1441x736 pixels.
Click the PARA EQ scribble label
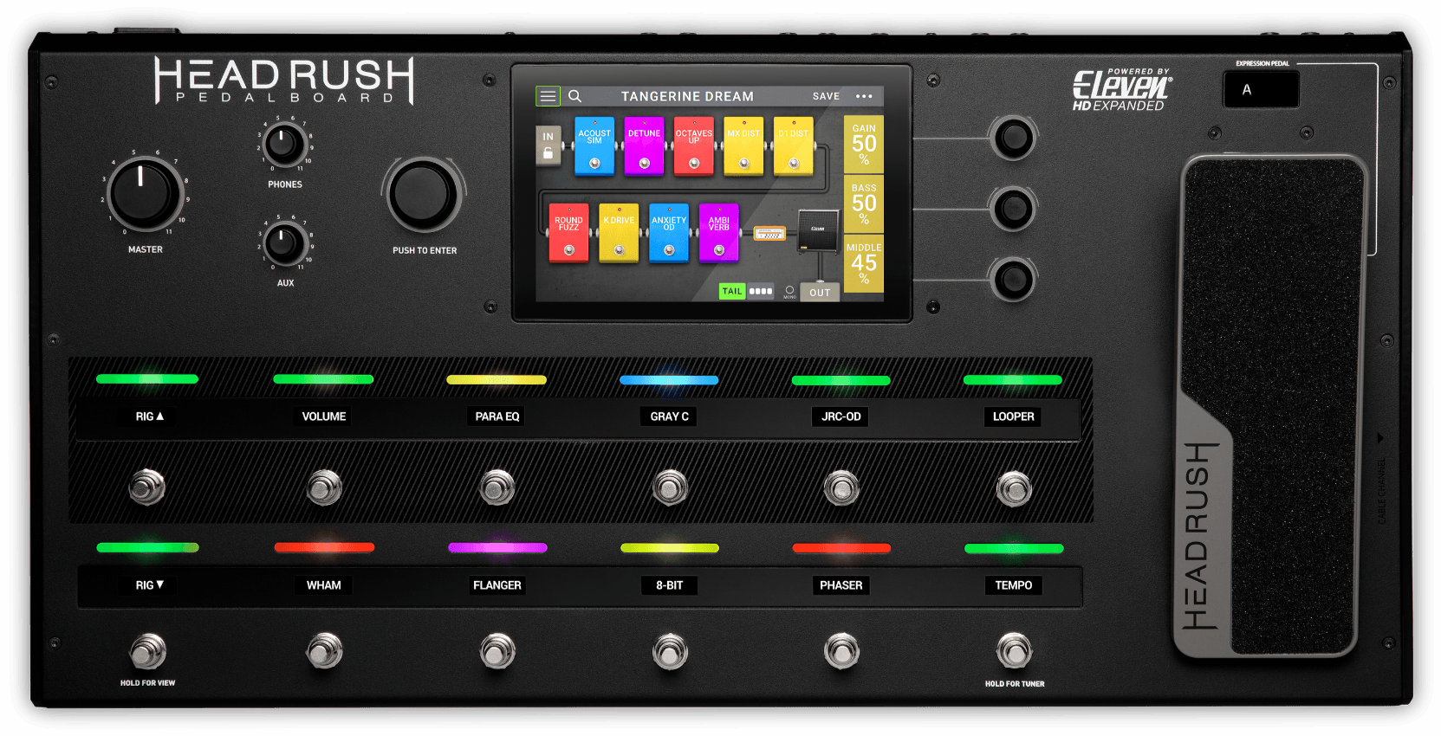[497, 416]
